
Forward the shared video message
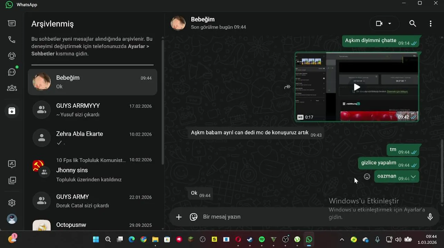[x=287, y=87]
